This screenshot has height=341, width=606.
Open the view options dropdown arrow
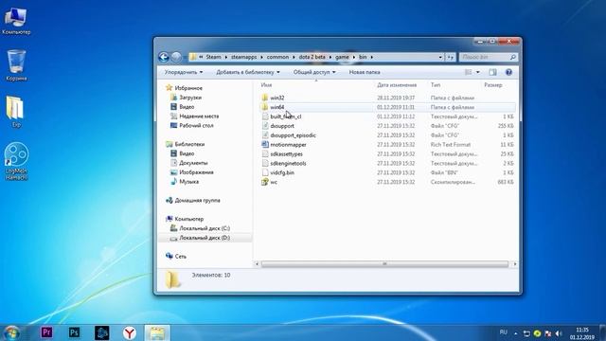point(477,72)
